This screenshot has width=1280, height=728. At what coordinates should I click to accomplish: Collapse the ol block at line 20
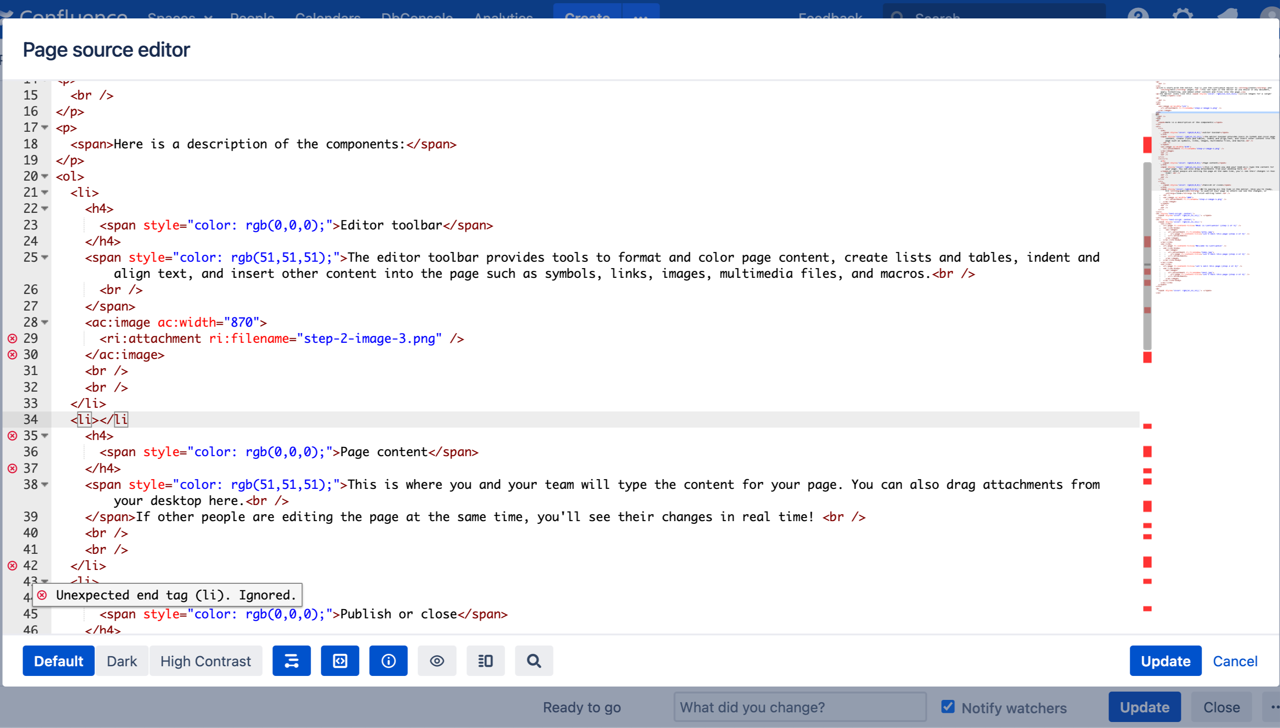click(x=45, y=176)
